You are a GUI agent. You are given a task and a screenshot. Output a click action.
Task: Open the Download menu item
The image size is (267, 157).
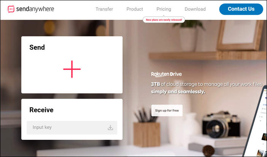(x=195, y=9)
